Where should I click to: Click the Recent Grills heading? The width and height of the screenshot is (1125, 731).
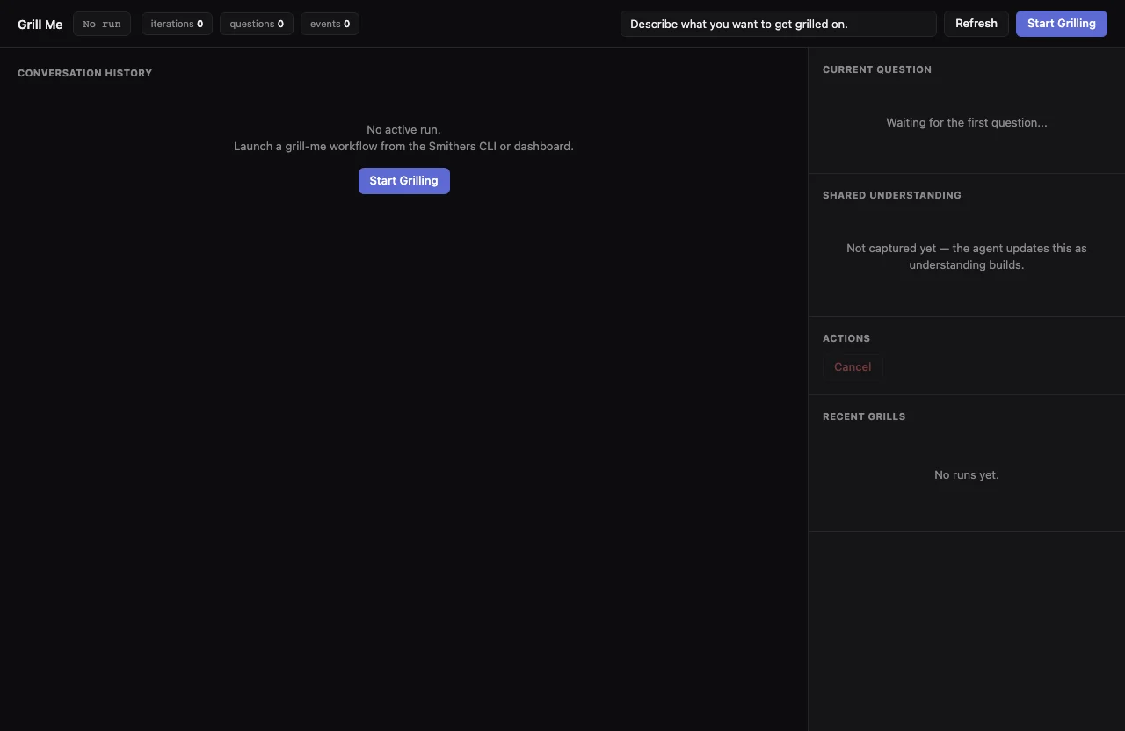864,416
